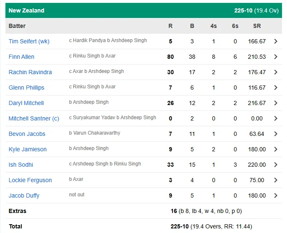Expand Kyle Jamieson's row chevron
The width and height of the screenshot is (287, 233).
click(276, 149)
